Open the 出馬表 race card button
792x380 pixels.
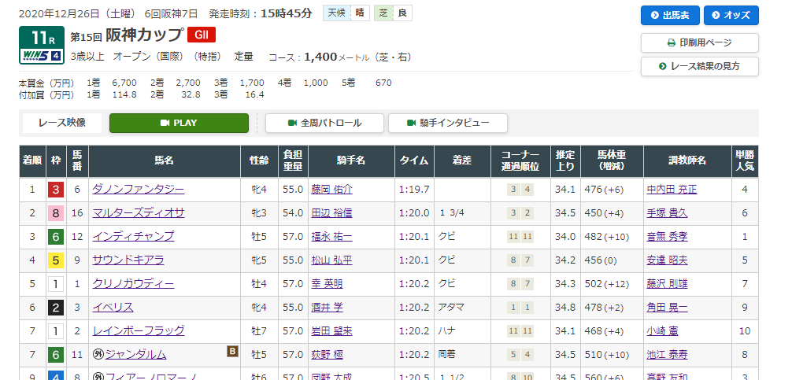[x=670, y=15]
